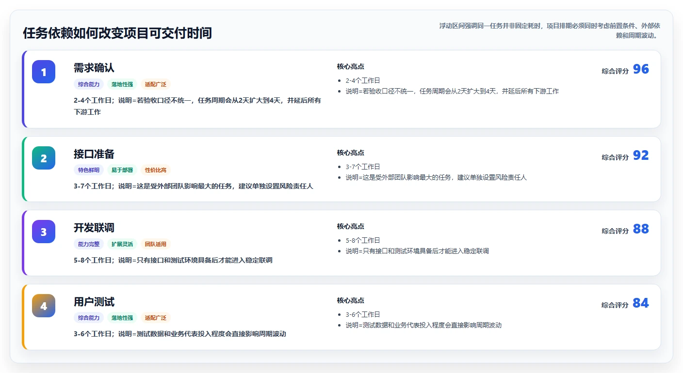
Task: Click the bullet starting 说明=只有接口和测试环境具备后
Action: 417,251
